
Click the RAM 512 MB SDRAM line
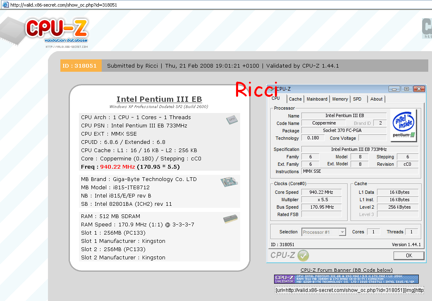pos(110,216)
